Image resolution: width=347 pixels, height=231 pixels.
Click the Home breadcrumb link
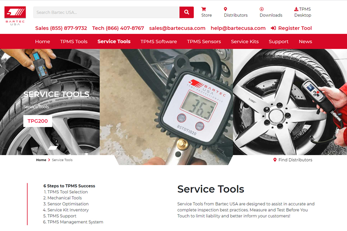(x=41, y=160)
